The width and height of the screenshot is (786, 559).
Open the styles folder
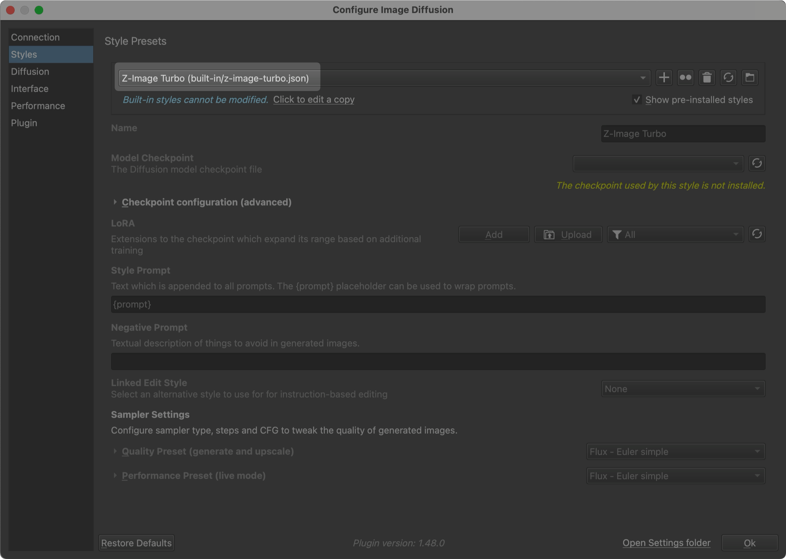tap(750, 77)
